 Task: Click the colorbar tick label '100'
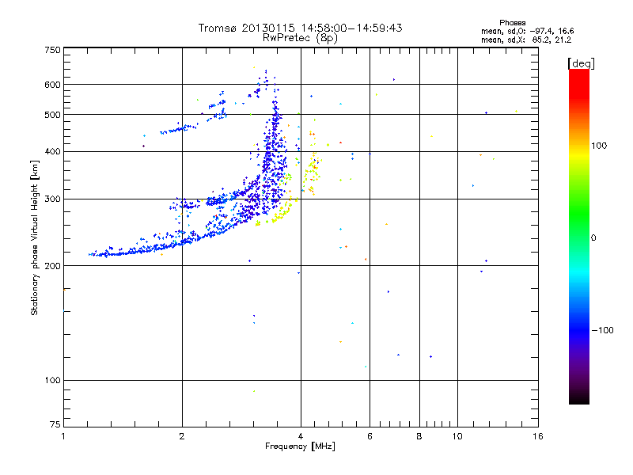coord(599,146)
